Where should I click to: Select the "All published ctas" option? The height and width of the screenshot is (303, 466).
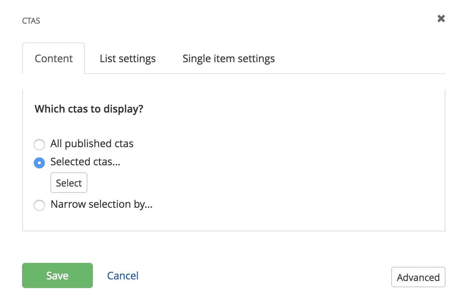point(39,145)
